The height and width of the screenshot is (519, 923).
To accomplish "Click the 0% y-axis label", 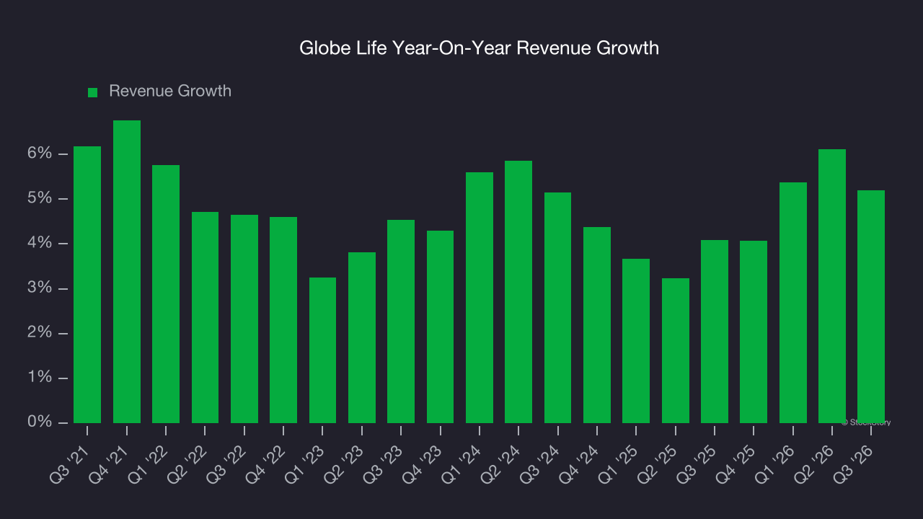I will (40, 422).
